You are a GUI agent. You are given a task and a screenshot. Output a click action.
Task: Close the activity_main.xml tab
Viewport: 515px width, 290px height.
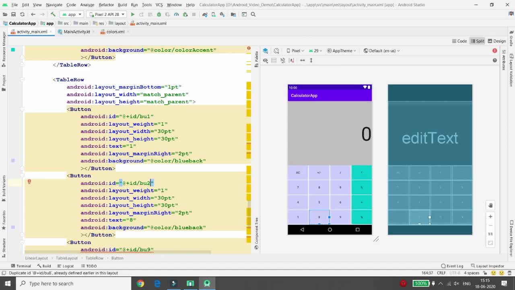(50, 32)
